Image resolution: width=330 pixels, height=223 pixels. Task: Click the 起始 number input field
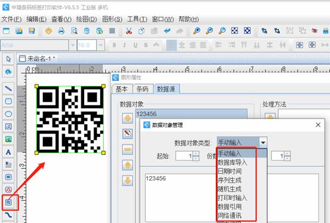coord(184,156)
